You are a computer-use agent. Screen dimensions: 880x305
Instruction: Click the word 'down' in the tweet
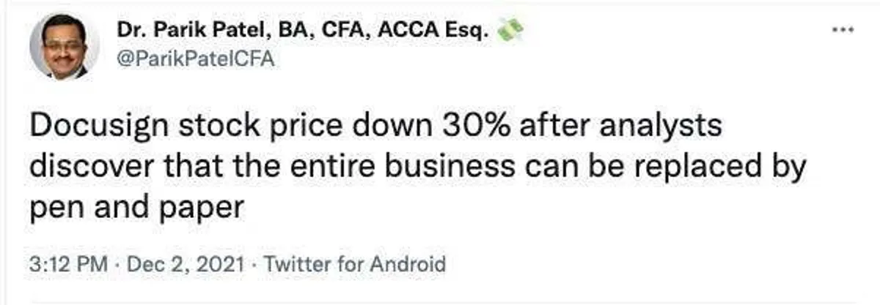tap(386, 127)
